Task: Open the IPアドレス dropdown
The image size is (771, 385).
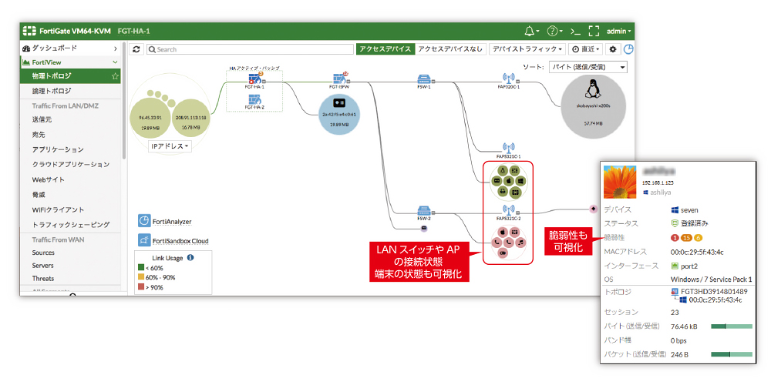Action: tap(170, 146)
